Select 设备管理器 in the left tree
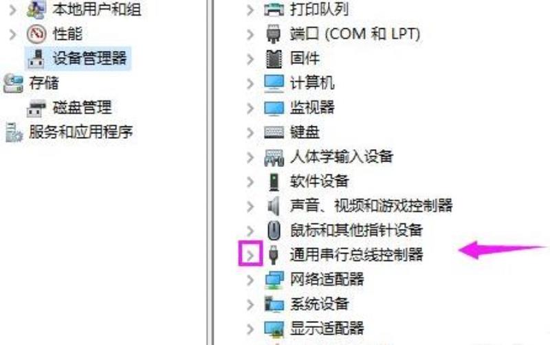Viewport: 550px width, 345px height. tap(89, 58)
